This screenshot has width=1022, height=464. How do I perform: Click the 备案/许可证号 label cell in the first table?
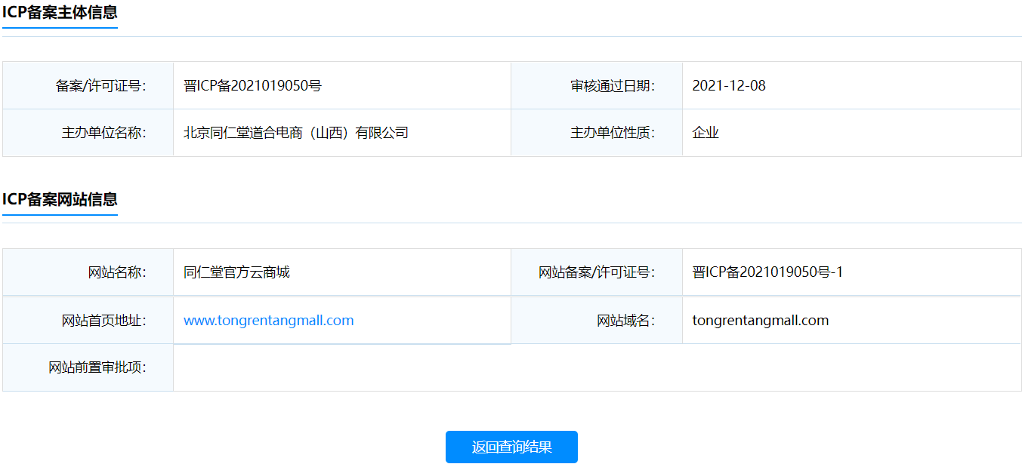tap(100, 86)
